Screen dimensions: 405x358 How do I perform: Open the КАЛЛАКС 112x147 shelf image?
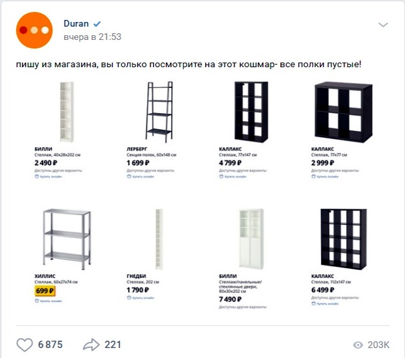coord(343,240)
